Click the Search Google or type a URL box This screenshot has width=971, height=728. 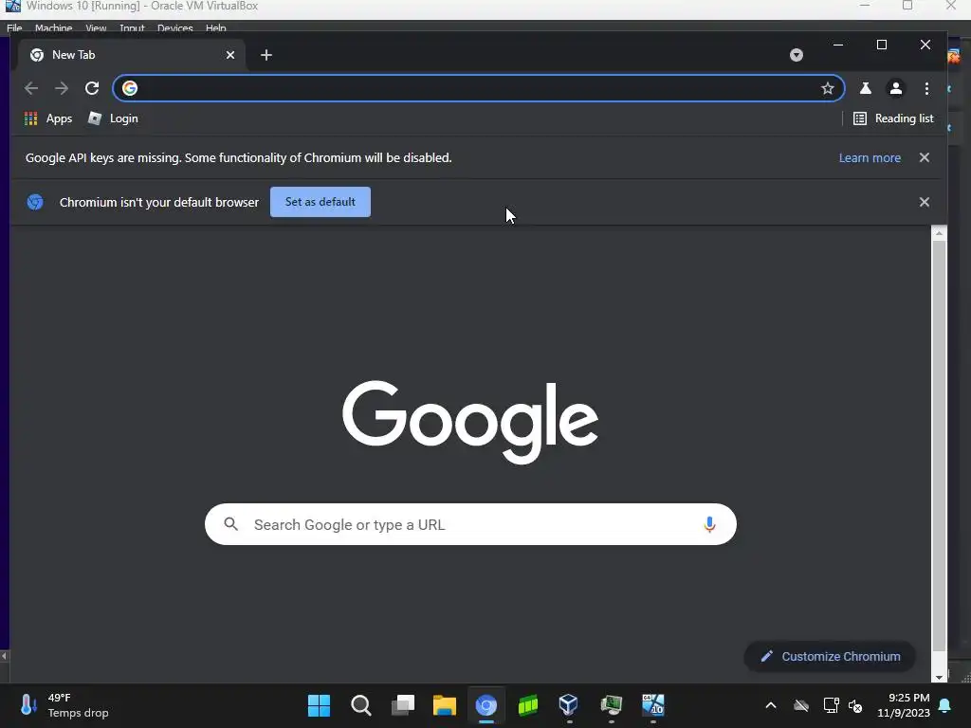click(x=470, y=524)
